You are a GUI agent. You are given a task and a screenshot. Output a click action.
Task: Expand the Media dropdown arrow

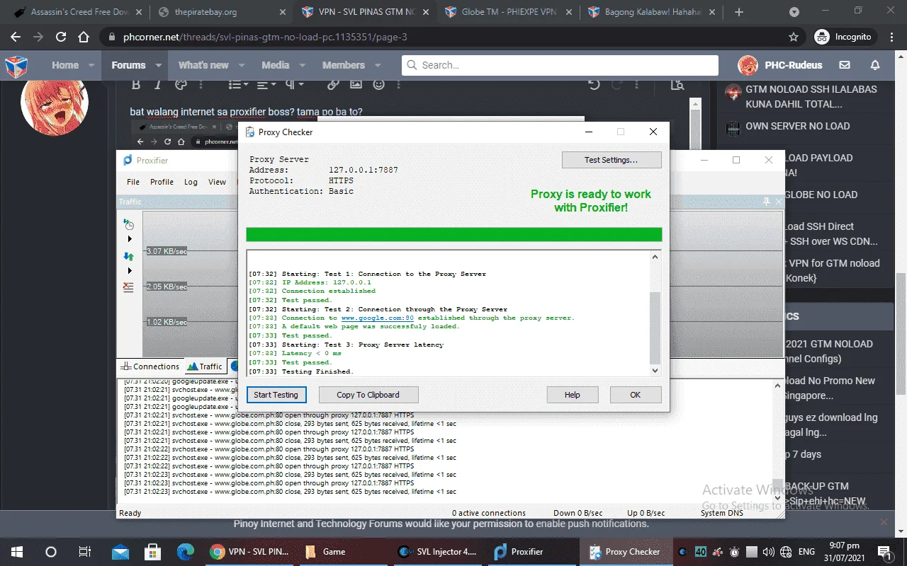click(301, 65)
